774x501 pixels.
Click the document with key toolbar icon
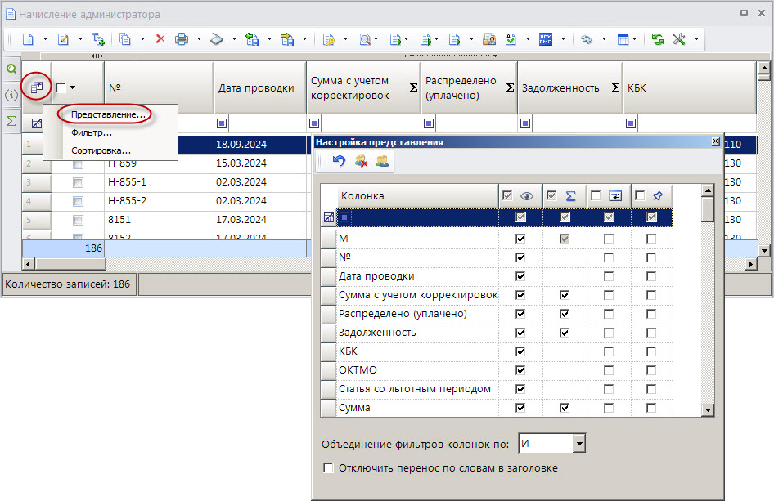tap(329, 39)
